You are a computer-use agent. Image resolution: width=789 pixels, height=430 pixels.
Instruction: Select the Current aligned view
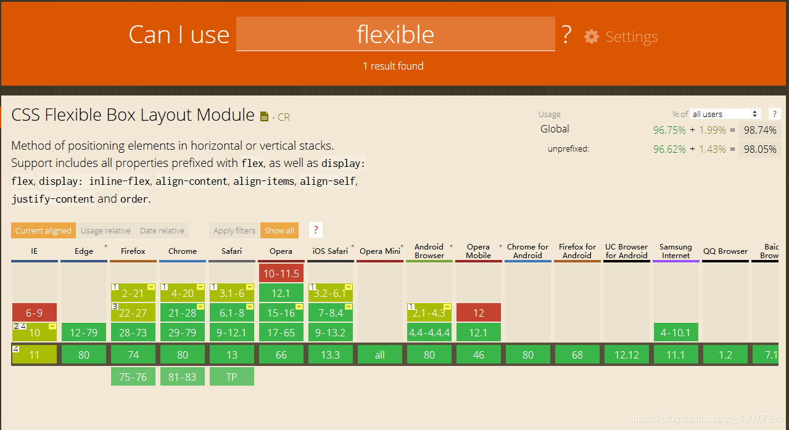[x=43, y=230]
